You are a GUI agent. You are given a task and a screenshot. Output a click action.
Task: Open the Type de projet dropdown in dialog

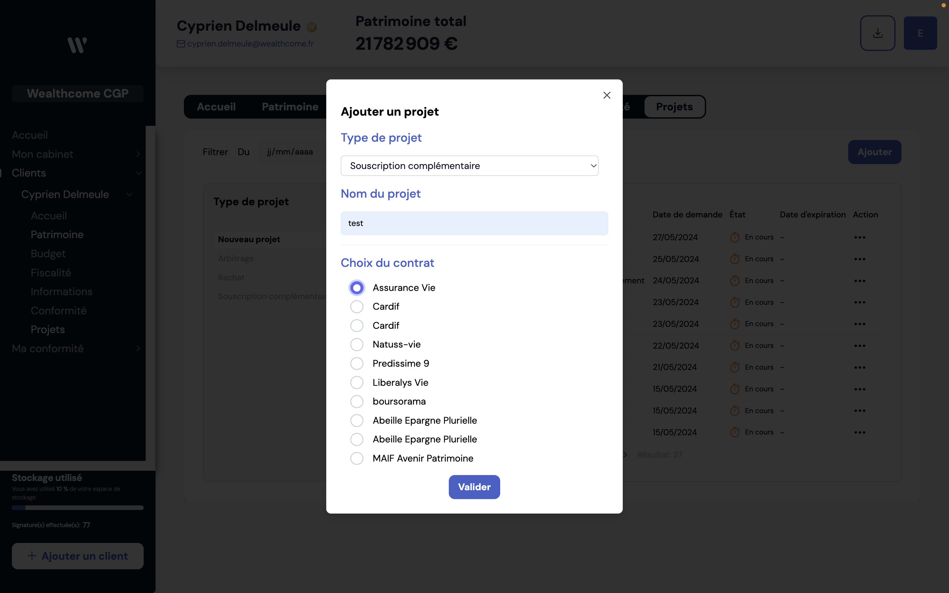[470, 165]
